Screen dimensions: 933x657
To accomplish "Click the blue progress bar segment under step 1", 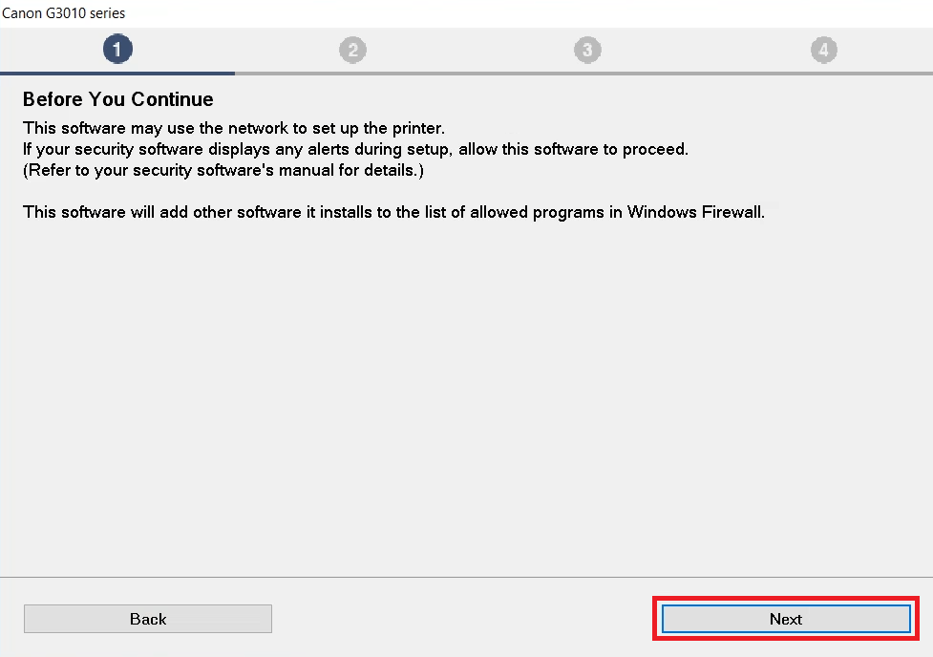I will pyautogui.click(x=117, y=74).
